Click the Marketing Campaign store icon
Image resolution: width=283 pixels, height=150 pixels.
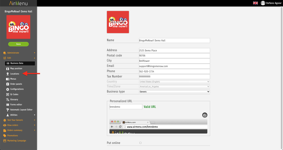click(x=5, y=141)
